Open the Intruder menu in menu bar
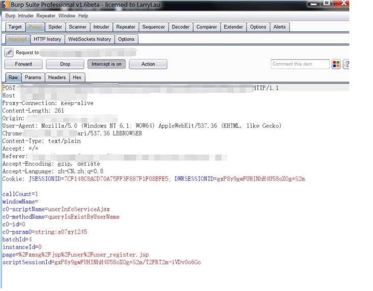This screenshot has height=291, width=373. click(26, 16)
